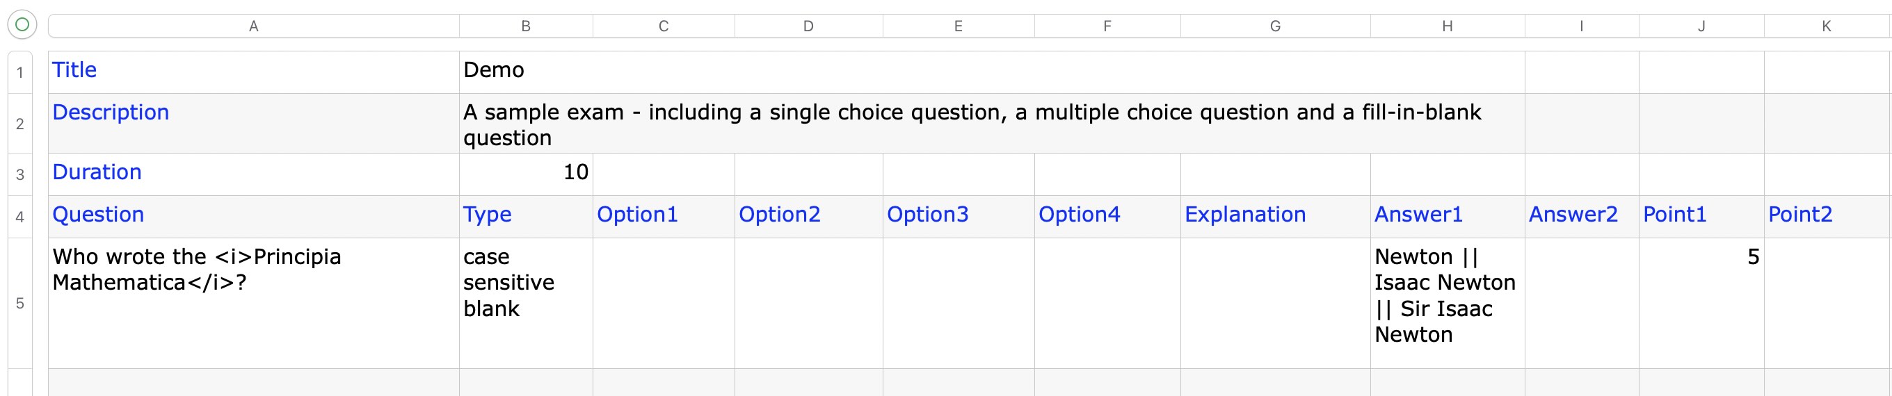Click the select-all circle in table corner

click(22, 25)
